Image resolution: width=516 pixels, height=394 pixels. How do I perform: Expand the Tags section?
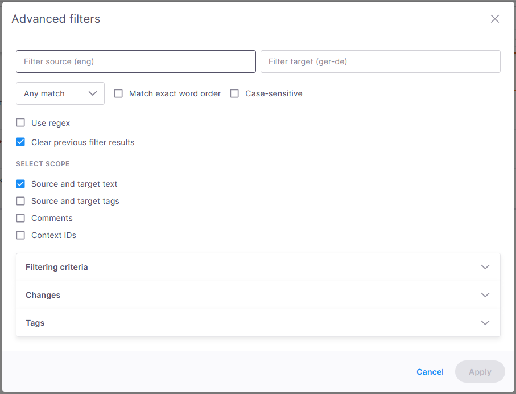coord(258,322)
